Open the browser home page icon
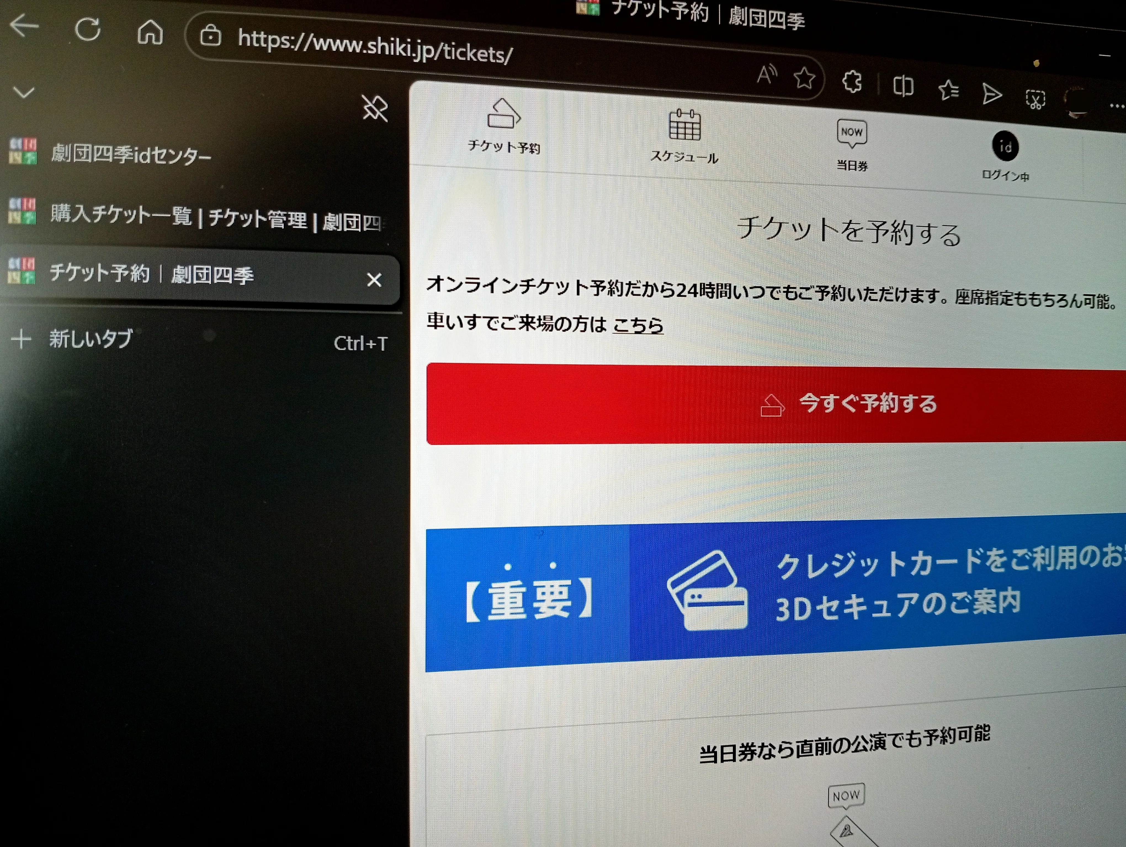Viewport: 1126px width, 847px height. tap(150, 33)
